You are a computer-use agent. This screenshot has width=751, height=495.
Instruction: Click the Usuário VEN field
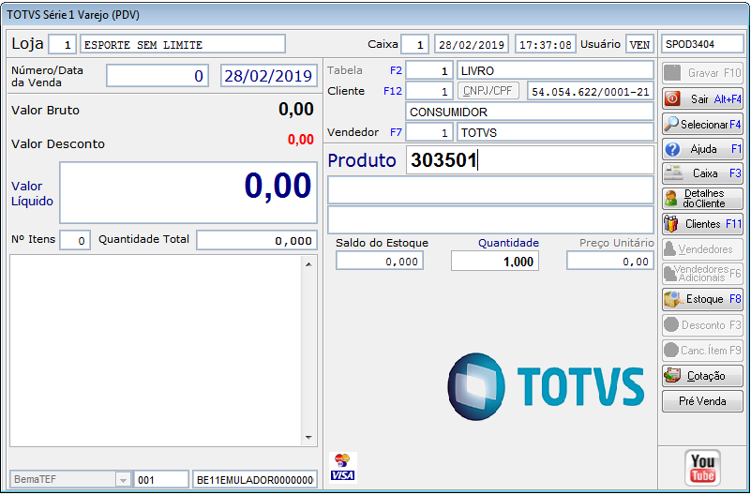coord(639,44)
